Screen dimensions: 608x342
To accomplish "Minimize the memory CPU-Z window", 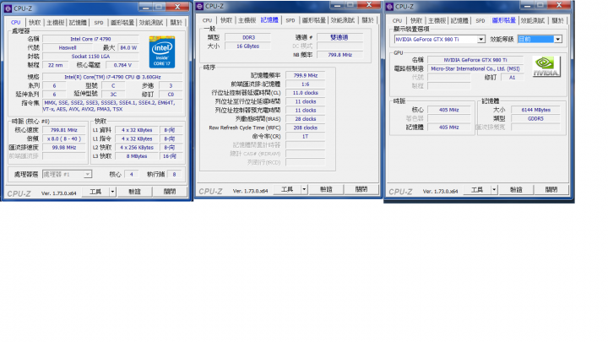I will point(337,5).
